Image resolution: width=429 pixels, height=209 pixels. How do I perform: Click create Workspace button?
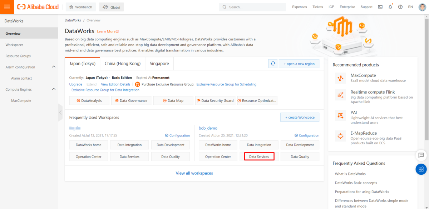(300, 117)
